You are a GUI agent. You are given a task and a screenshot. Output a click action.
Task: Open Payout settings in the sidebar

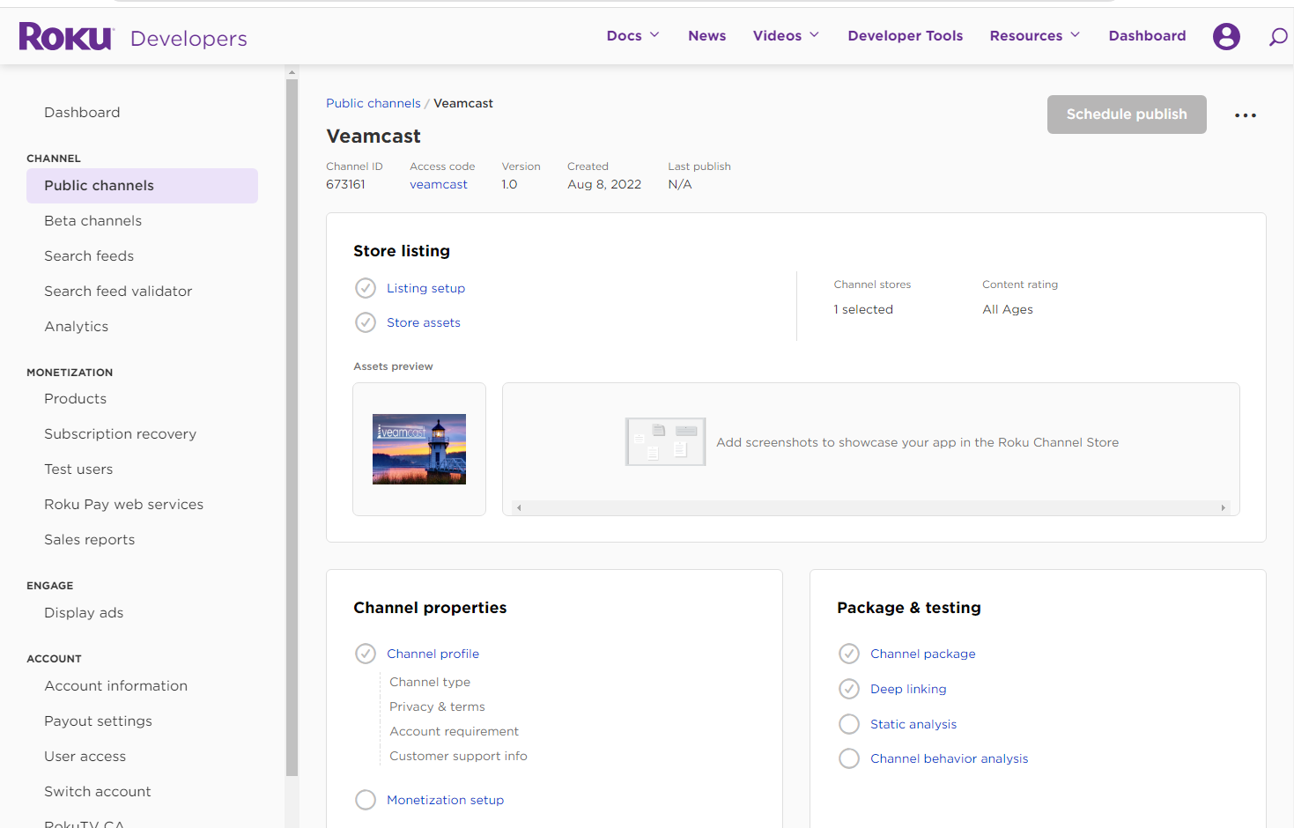point(99,721)
